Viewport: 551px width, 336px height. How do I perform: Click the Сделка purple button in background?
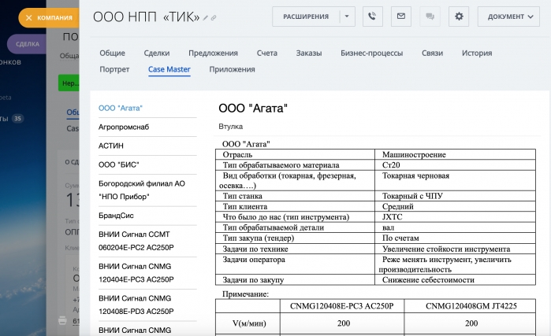pyautogui.click(x=28, y=44)
